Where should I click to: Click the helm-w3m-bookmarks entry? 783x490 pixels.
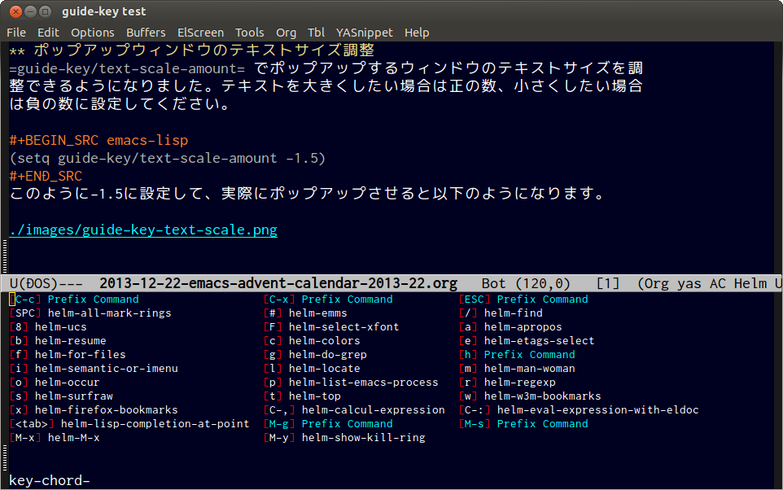click(530, 396)
